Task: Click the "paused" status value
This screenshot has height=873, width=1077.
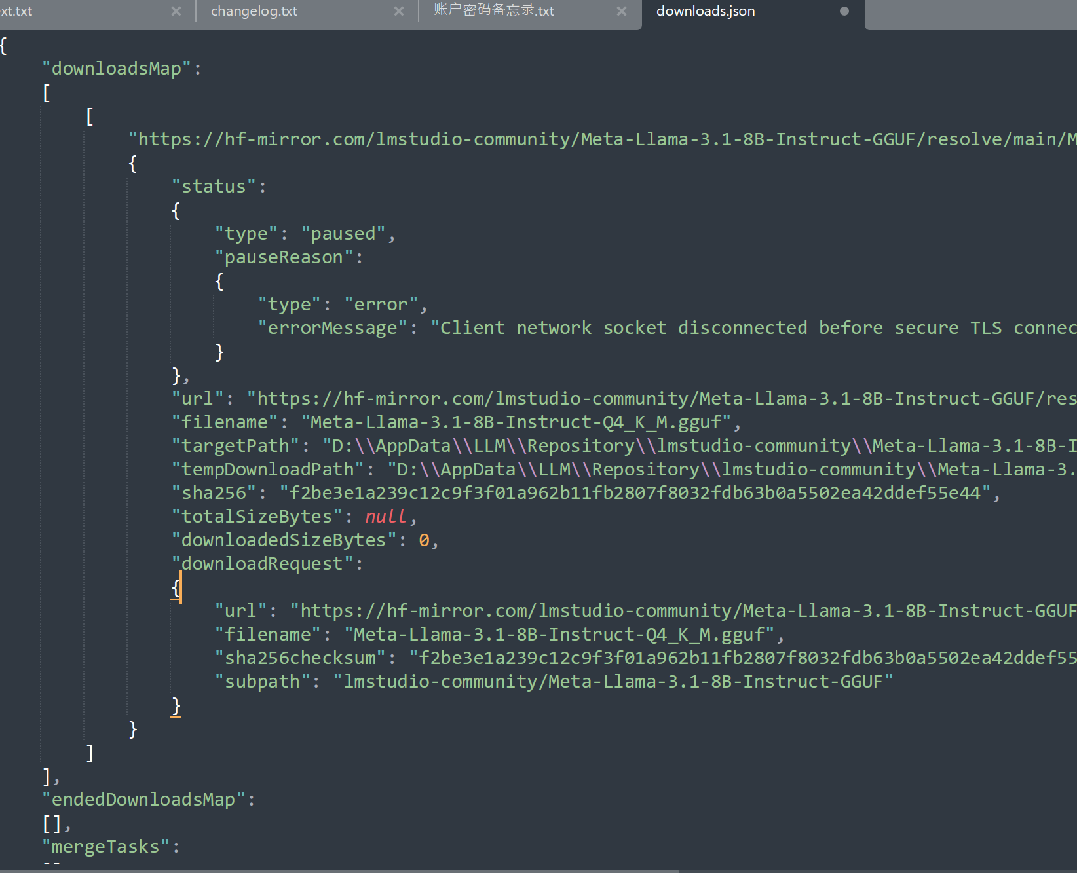Action: [x=344, y=234]
